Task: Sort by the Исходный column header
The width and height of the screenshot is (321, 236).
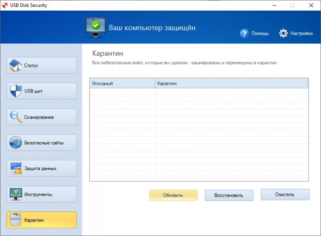Action: 122,84
